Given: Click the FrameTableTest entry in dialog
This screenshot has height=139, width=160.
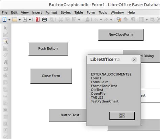Looking at the screenshot, I should (x=104, y=86).
